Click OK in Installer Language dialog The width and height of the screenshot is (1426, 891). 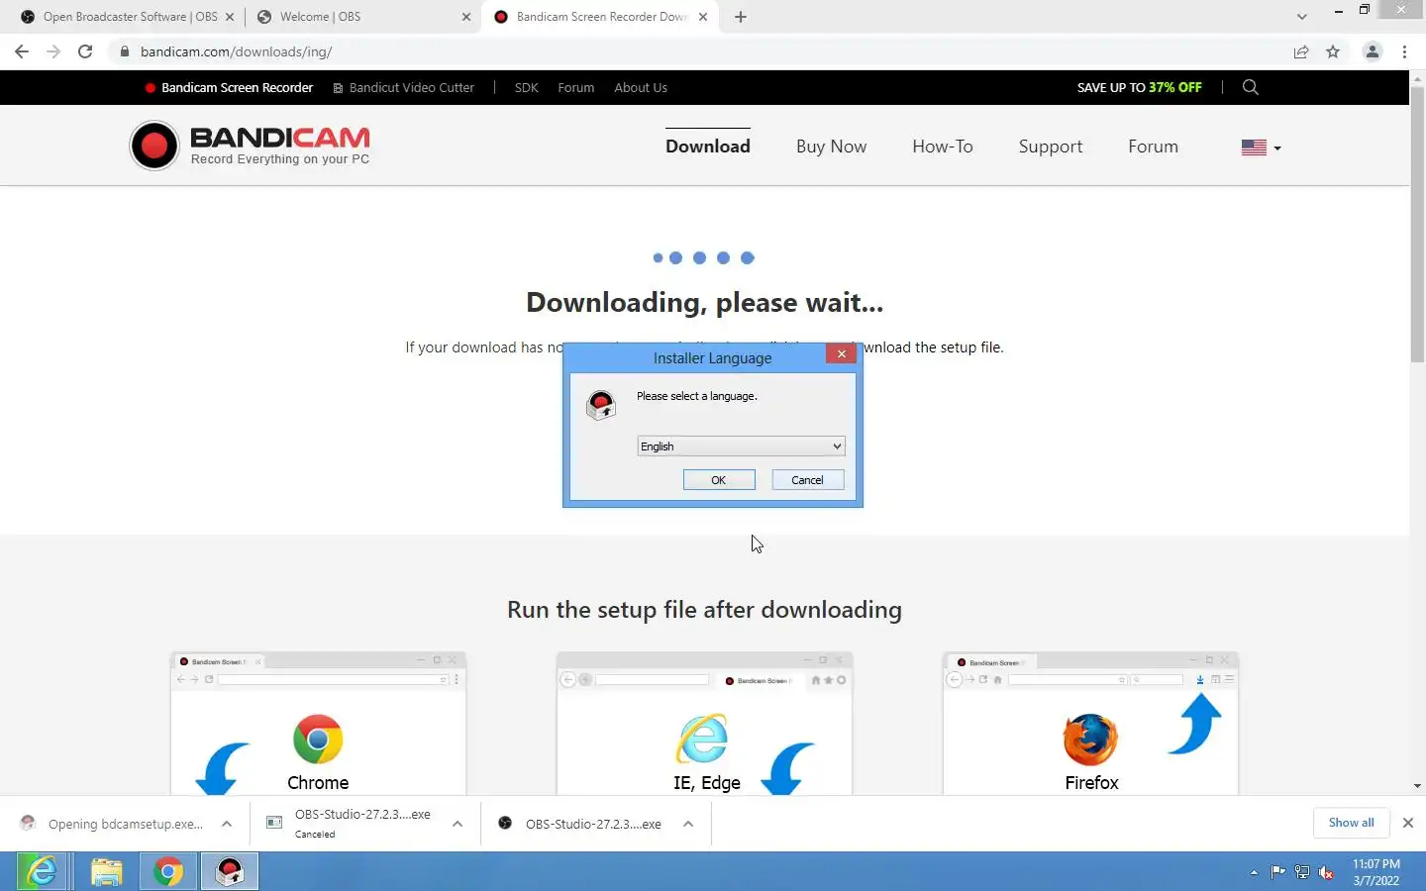tap(719, 480)
